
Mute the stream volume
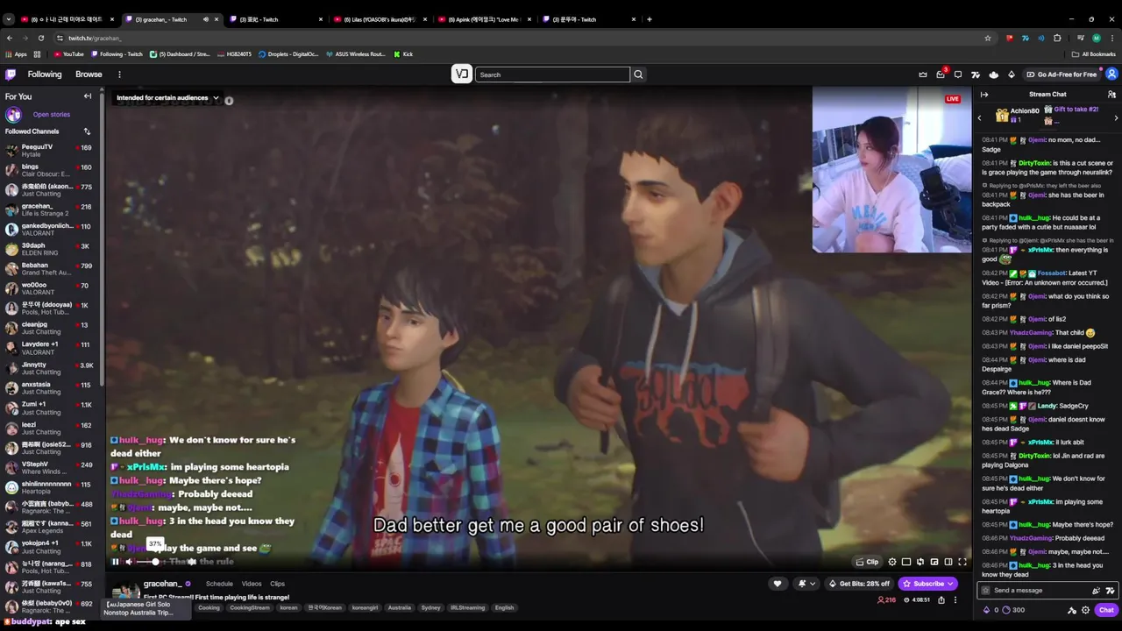point(129,562)
